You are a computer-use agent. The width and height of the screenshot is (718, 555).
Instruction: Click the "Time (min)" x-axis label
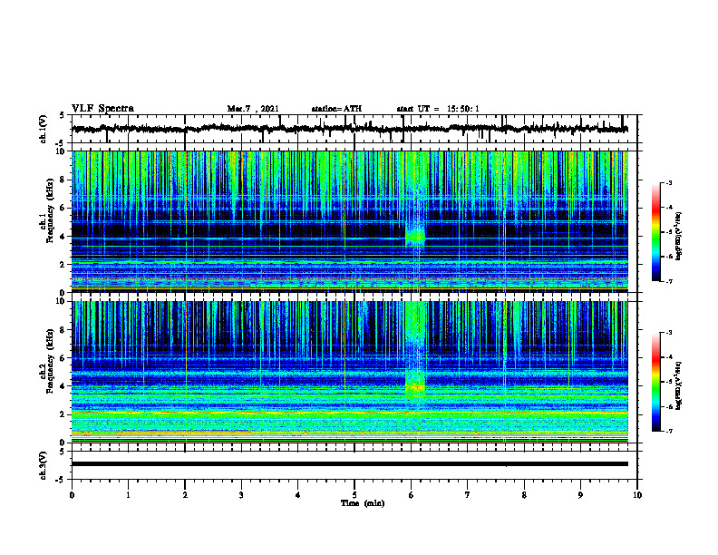pos(363,503)
